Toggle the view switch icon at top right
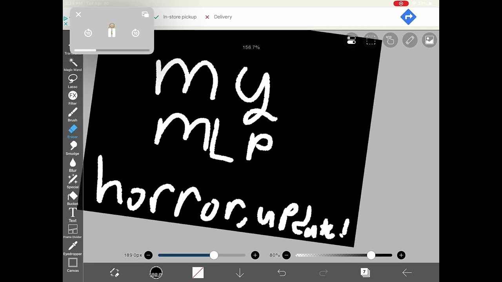502x282 pixels. [351, 40]
